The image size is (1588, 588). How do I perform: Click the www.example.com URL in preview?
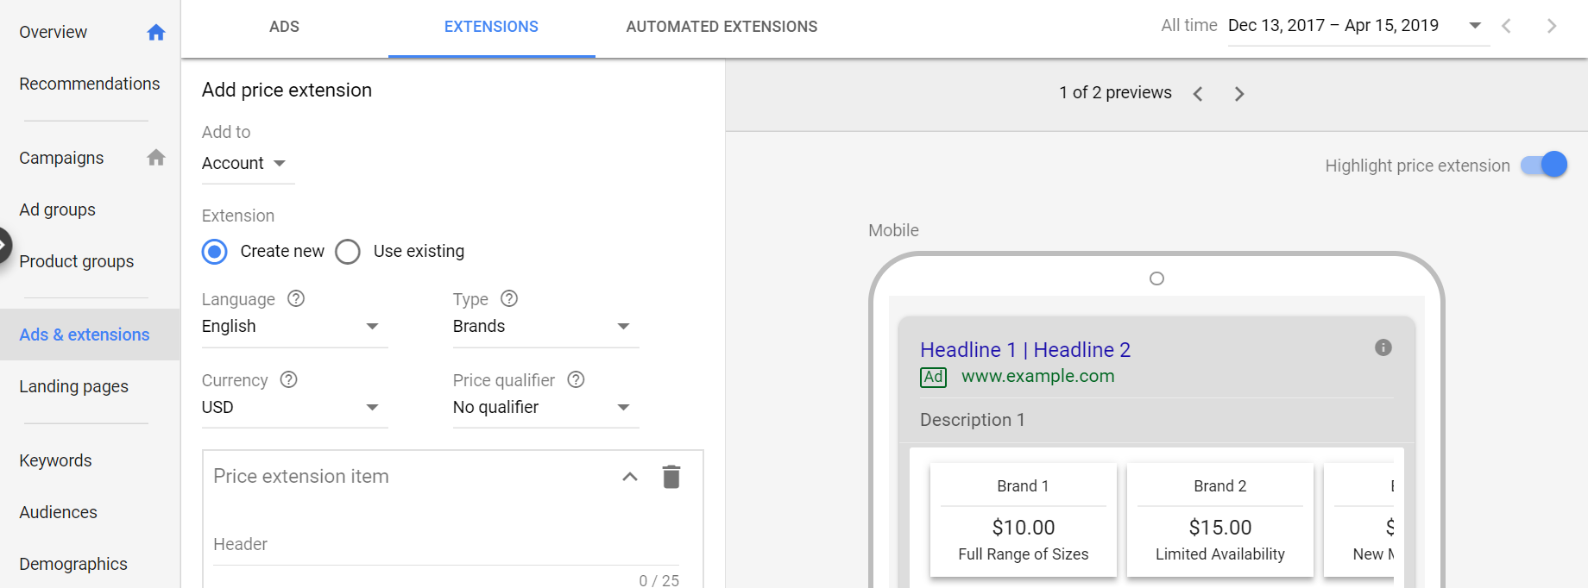tap(1038, 376)
